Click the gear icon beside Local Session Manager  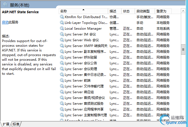pyautogui.click(x=62, y=28)
